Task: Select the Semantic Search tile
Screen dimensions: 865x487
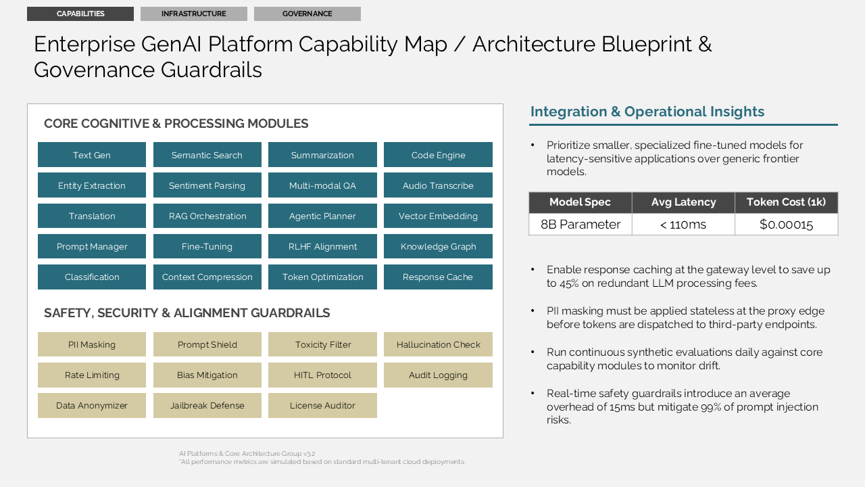Action: coord(207,155)
